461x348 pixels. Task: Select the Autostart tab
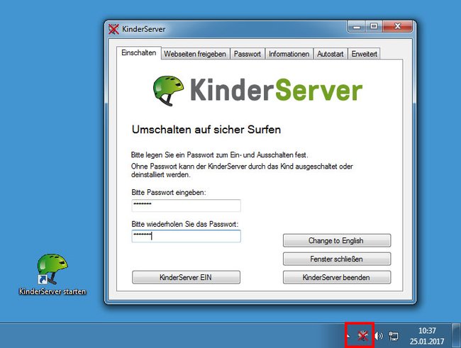click(331, 54)
